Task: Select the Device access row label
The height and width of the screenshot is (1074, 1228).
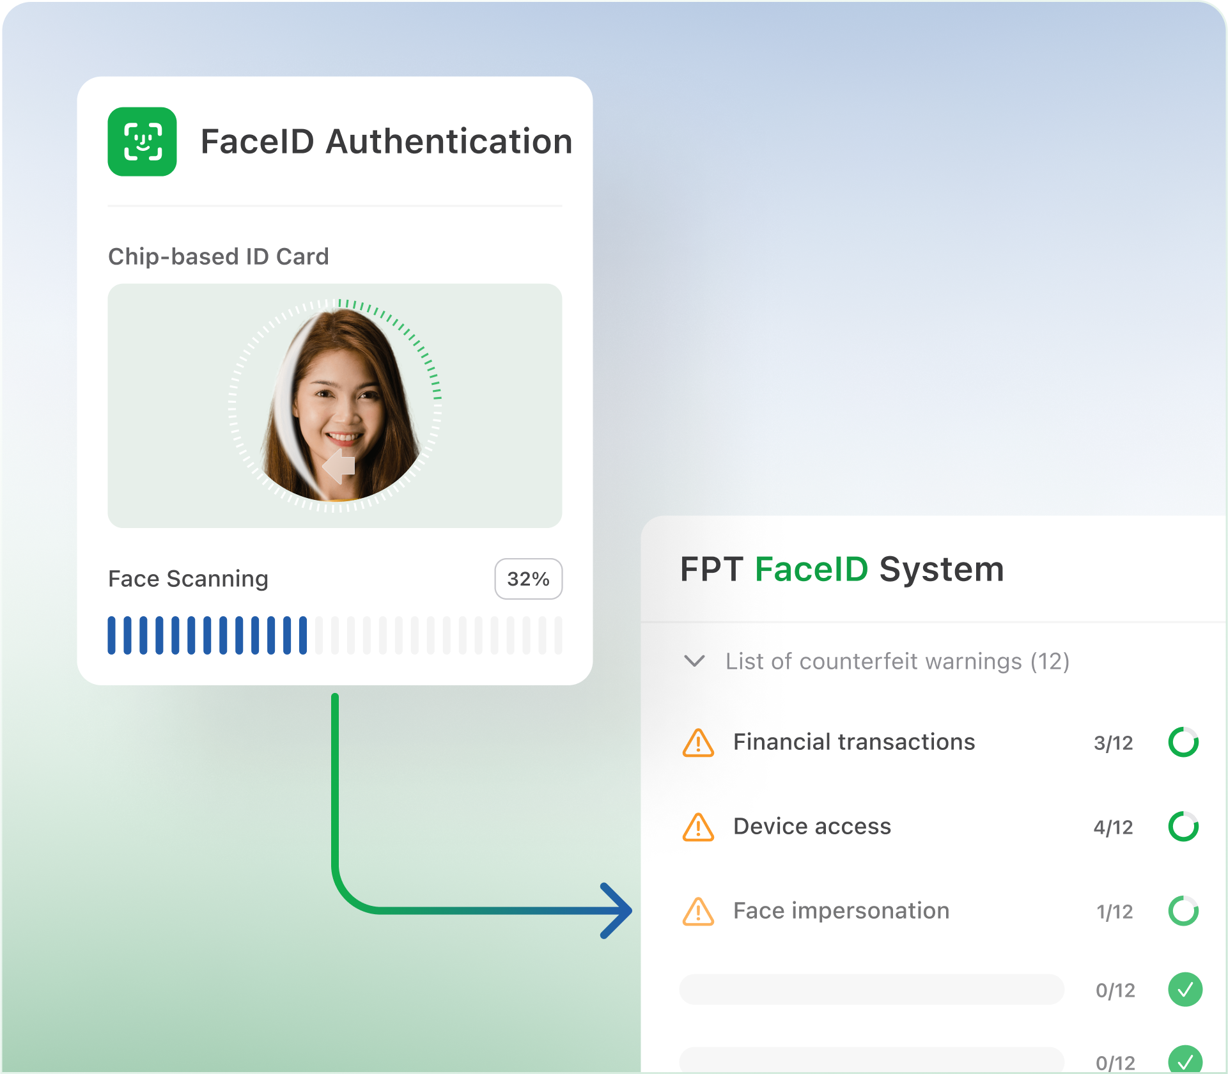Action: click(x=812, y=827)
